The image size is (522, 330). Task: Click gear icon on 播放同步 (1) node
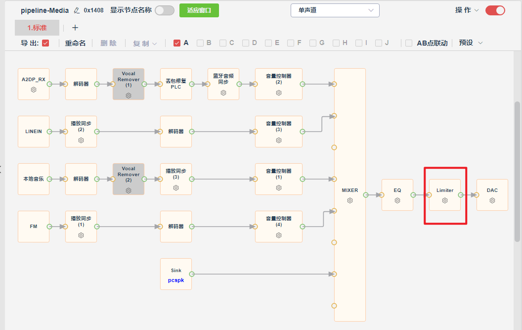(x=81, y=236)
